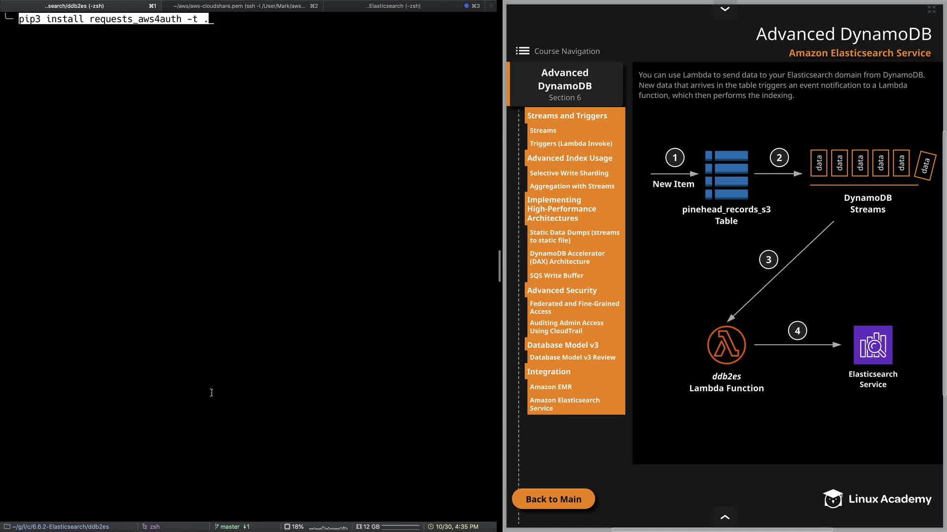The image size is (947, 532).
Task: Click the circled step number 3
Action: click(x=768, y=260)
